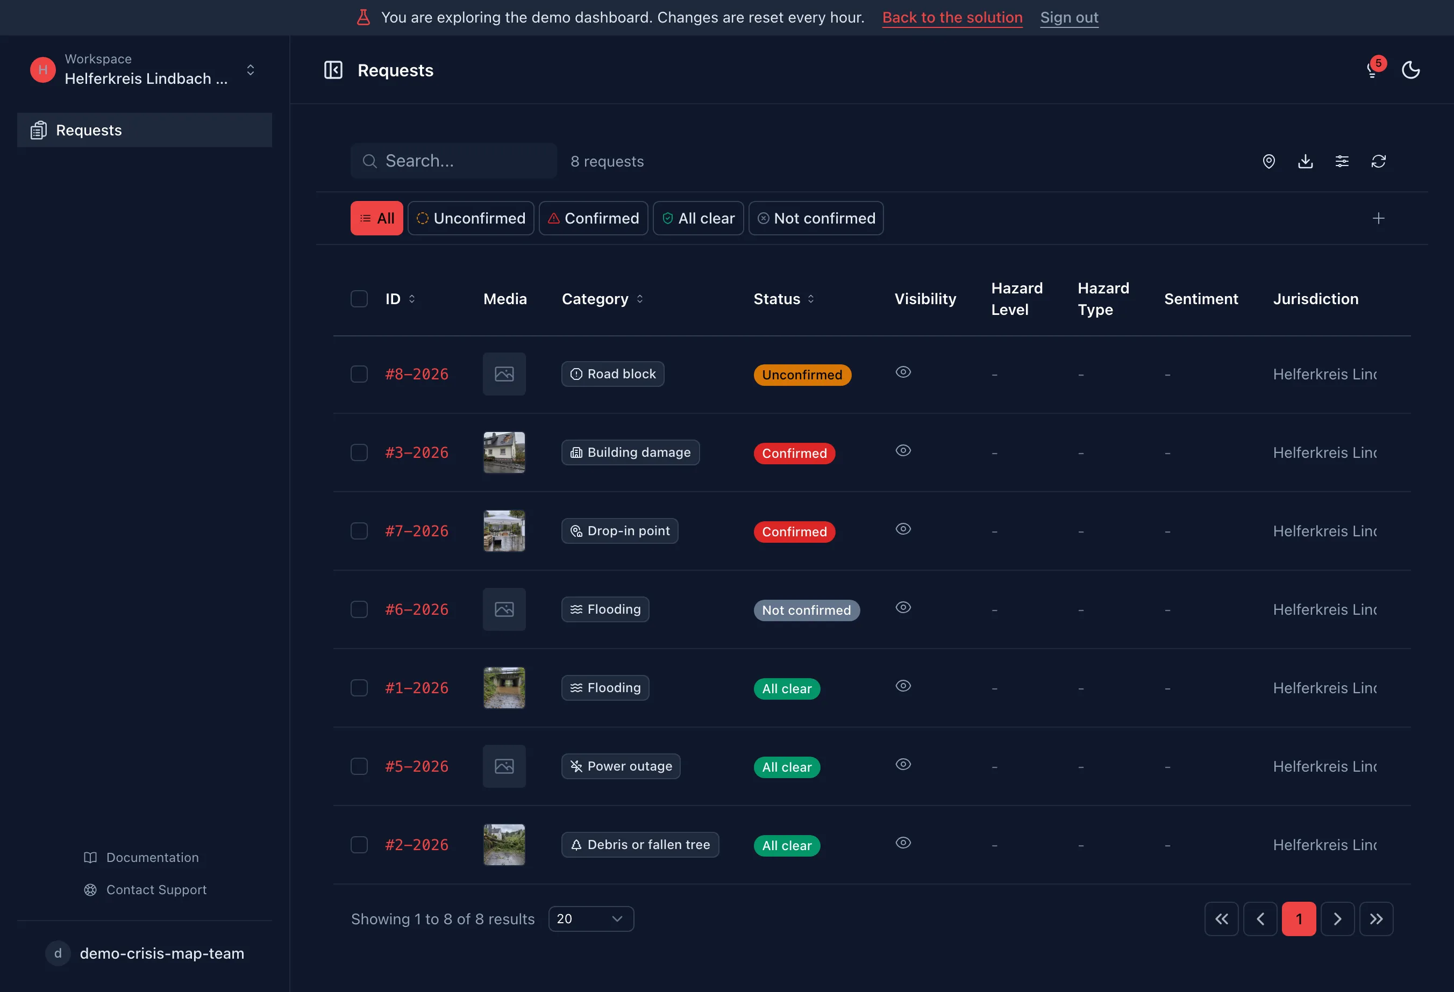
Task: Click the download export icon
Action: coord(1305,161)
